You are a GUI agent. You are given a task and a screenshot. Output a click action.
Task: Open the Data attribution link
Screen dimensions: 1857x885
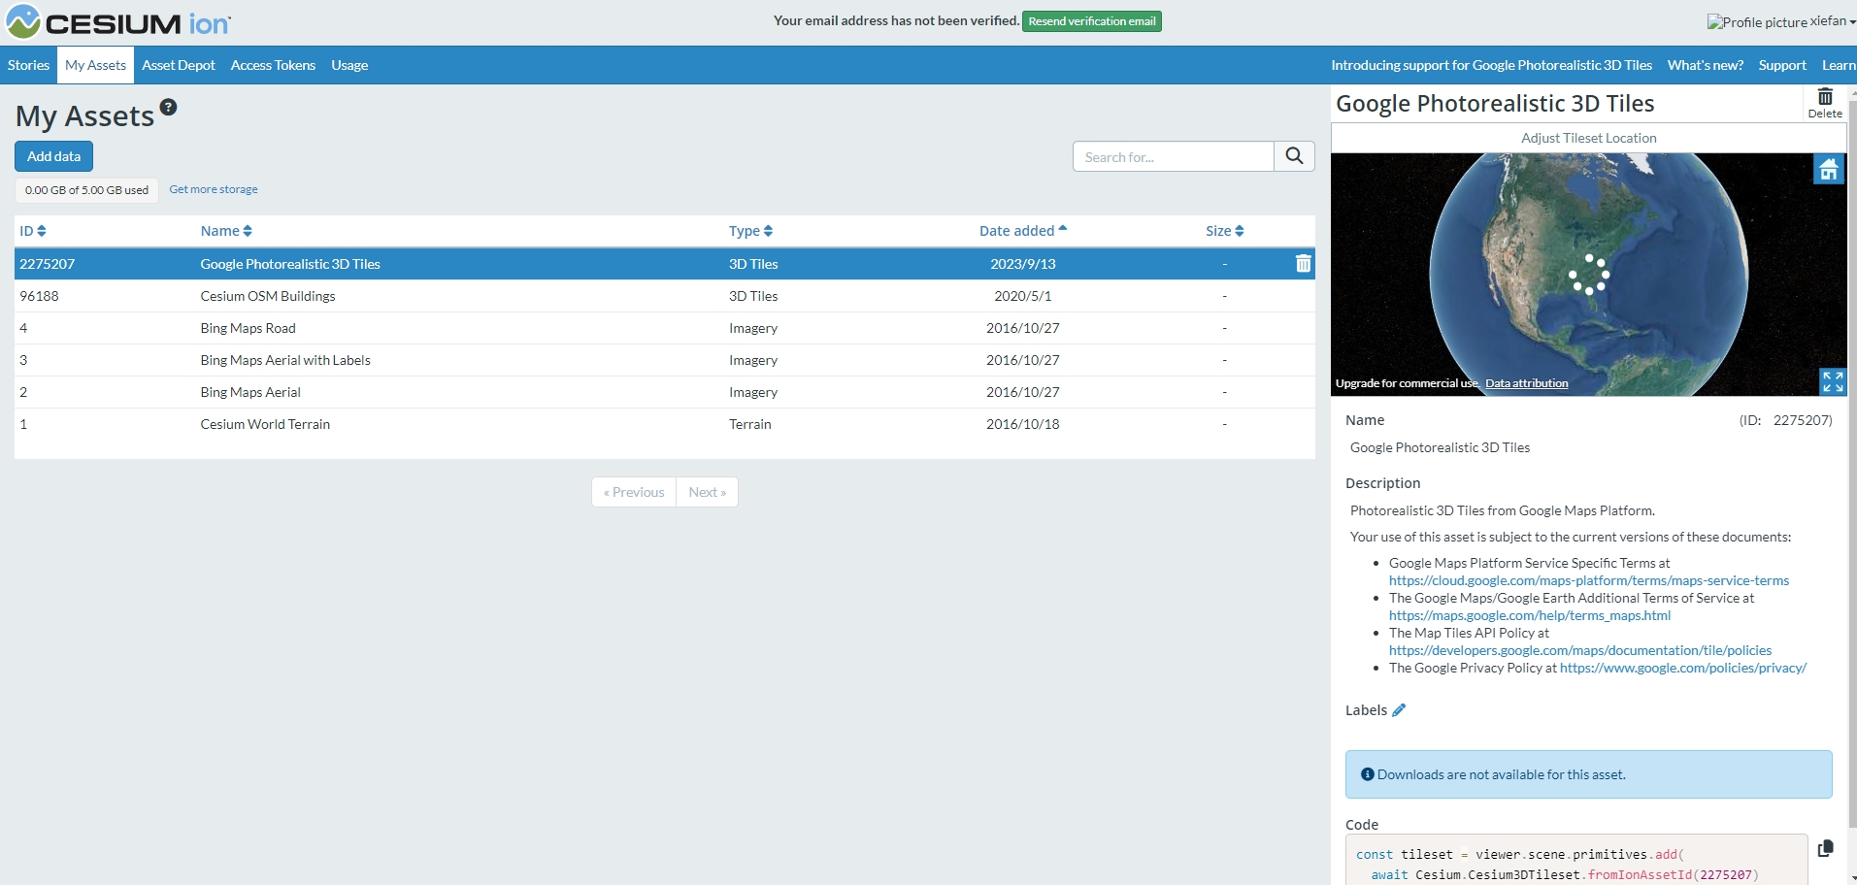[1526, 383]
